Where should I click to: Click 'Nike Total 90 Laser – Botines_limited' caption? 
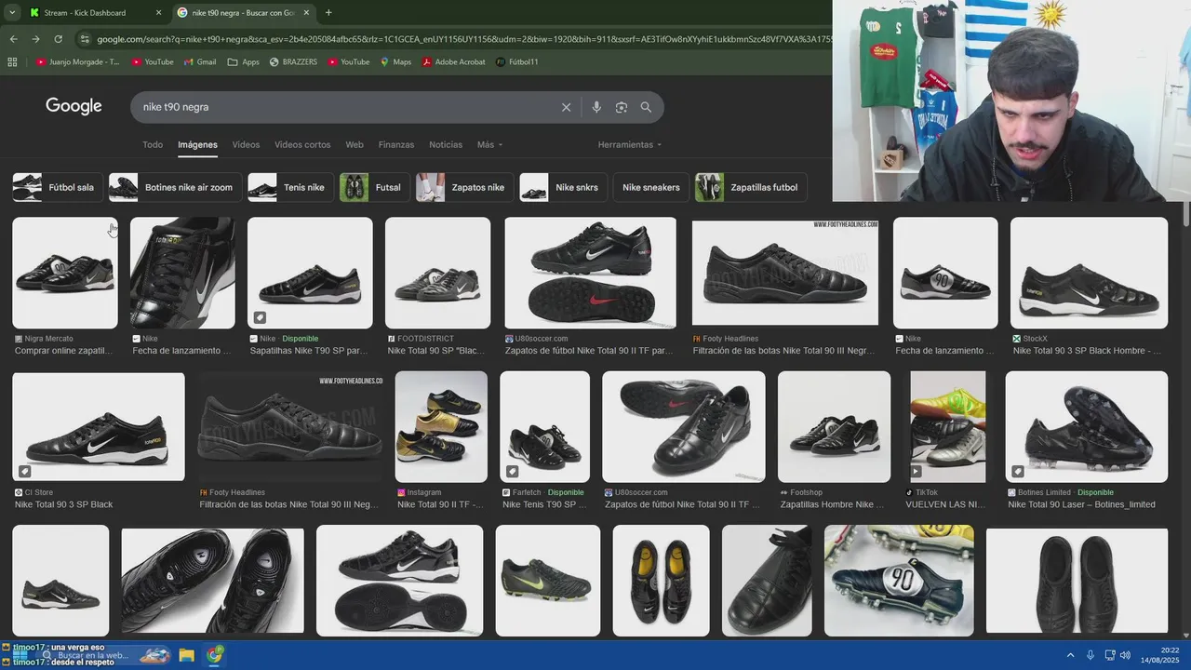click(x=1081, y=504)
